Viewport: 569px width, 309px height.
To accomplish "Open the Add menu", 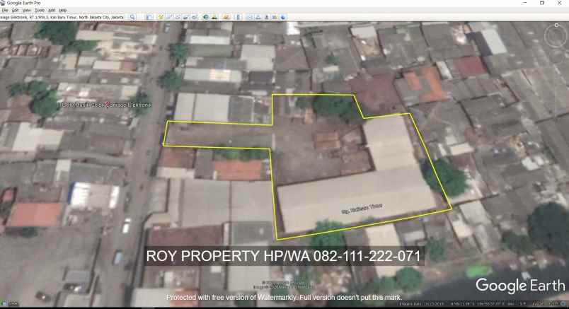I will 52,11.
